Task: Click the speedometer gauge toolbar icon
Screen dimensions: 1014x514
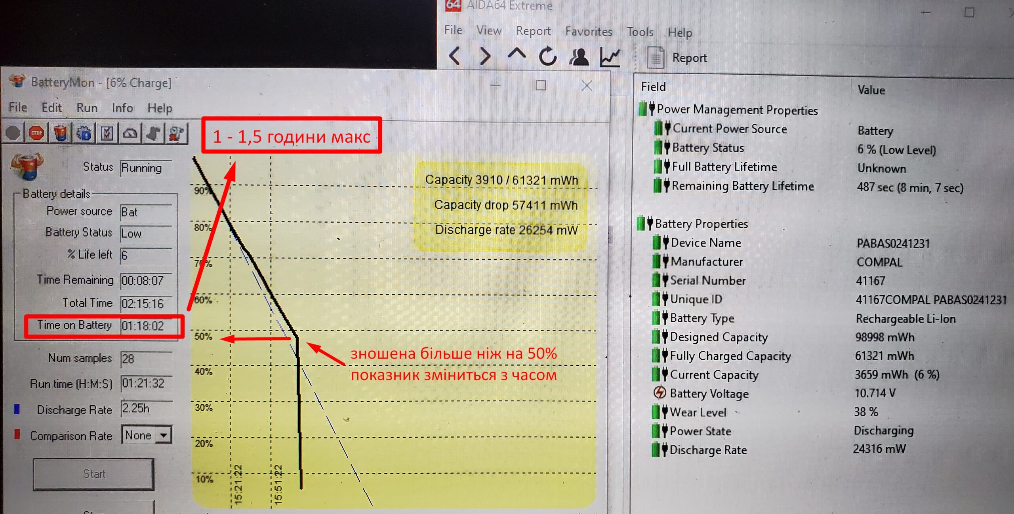Action: point(130,133)
